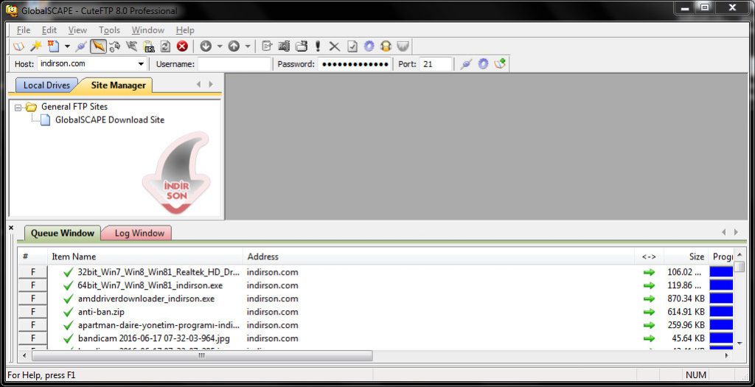
Task: Click the Item Name column header
Action: point(145,257)
